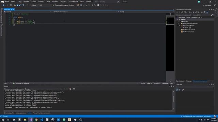Click the Solution Explorer search field

coord(193,15)
